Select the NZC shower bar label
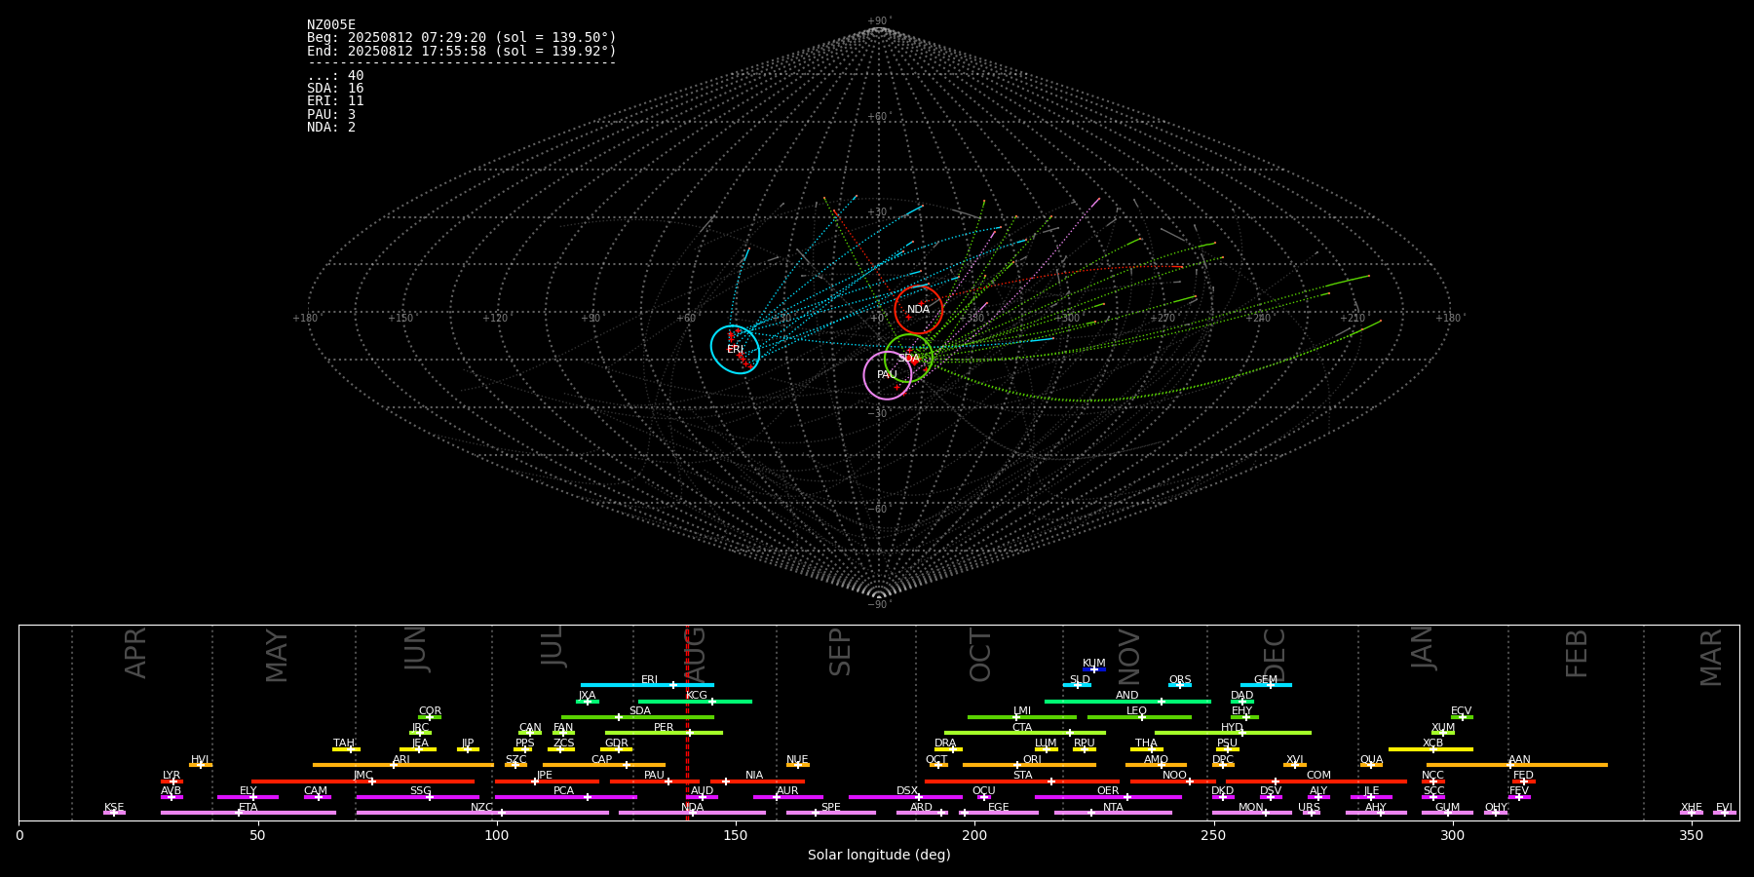1754x877 pixels. point(482,808)
